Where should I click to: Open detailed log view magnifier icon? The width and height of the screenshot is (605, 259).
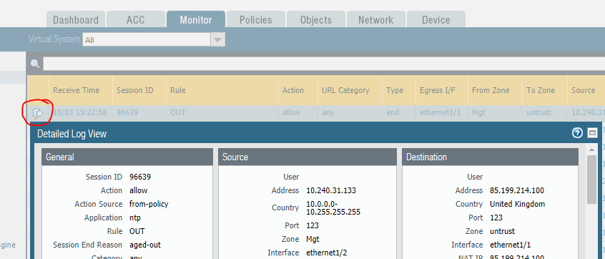(x=37, y=114)
